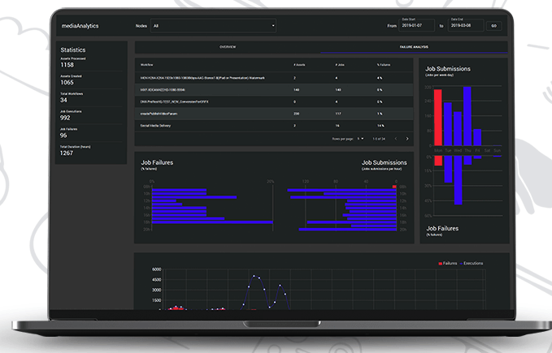The width and height of the screenshot is (552, 353).
Task: Open the Rows per page dropdown
Action: [x=360, y=139]
